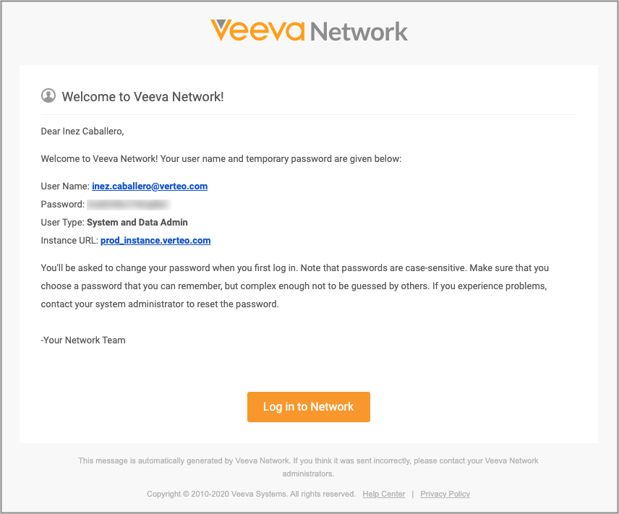Click the copyright Veeva Systems footer text
The height and width of the screenshot is (514, 619).
pyautogui.click(x=251, y=494)
